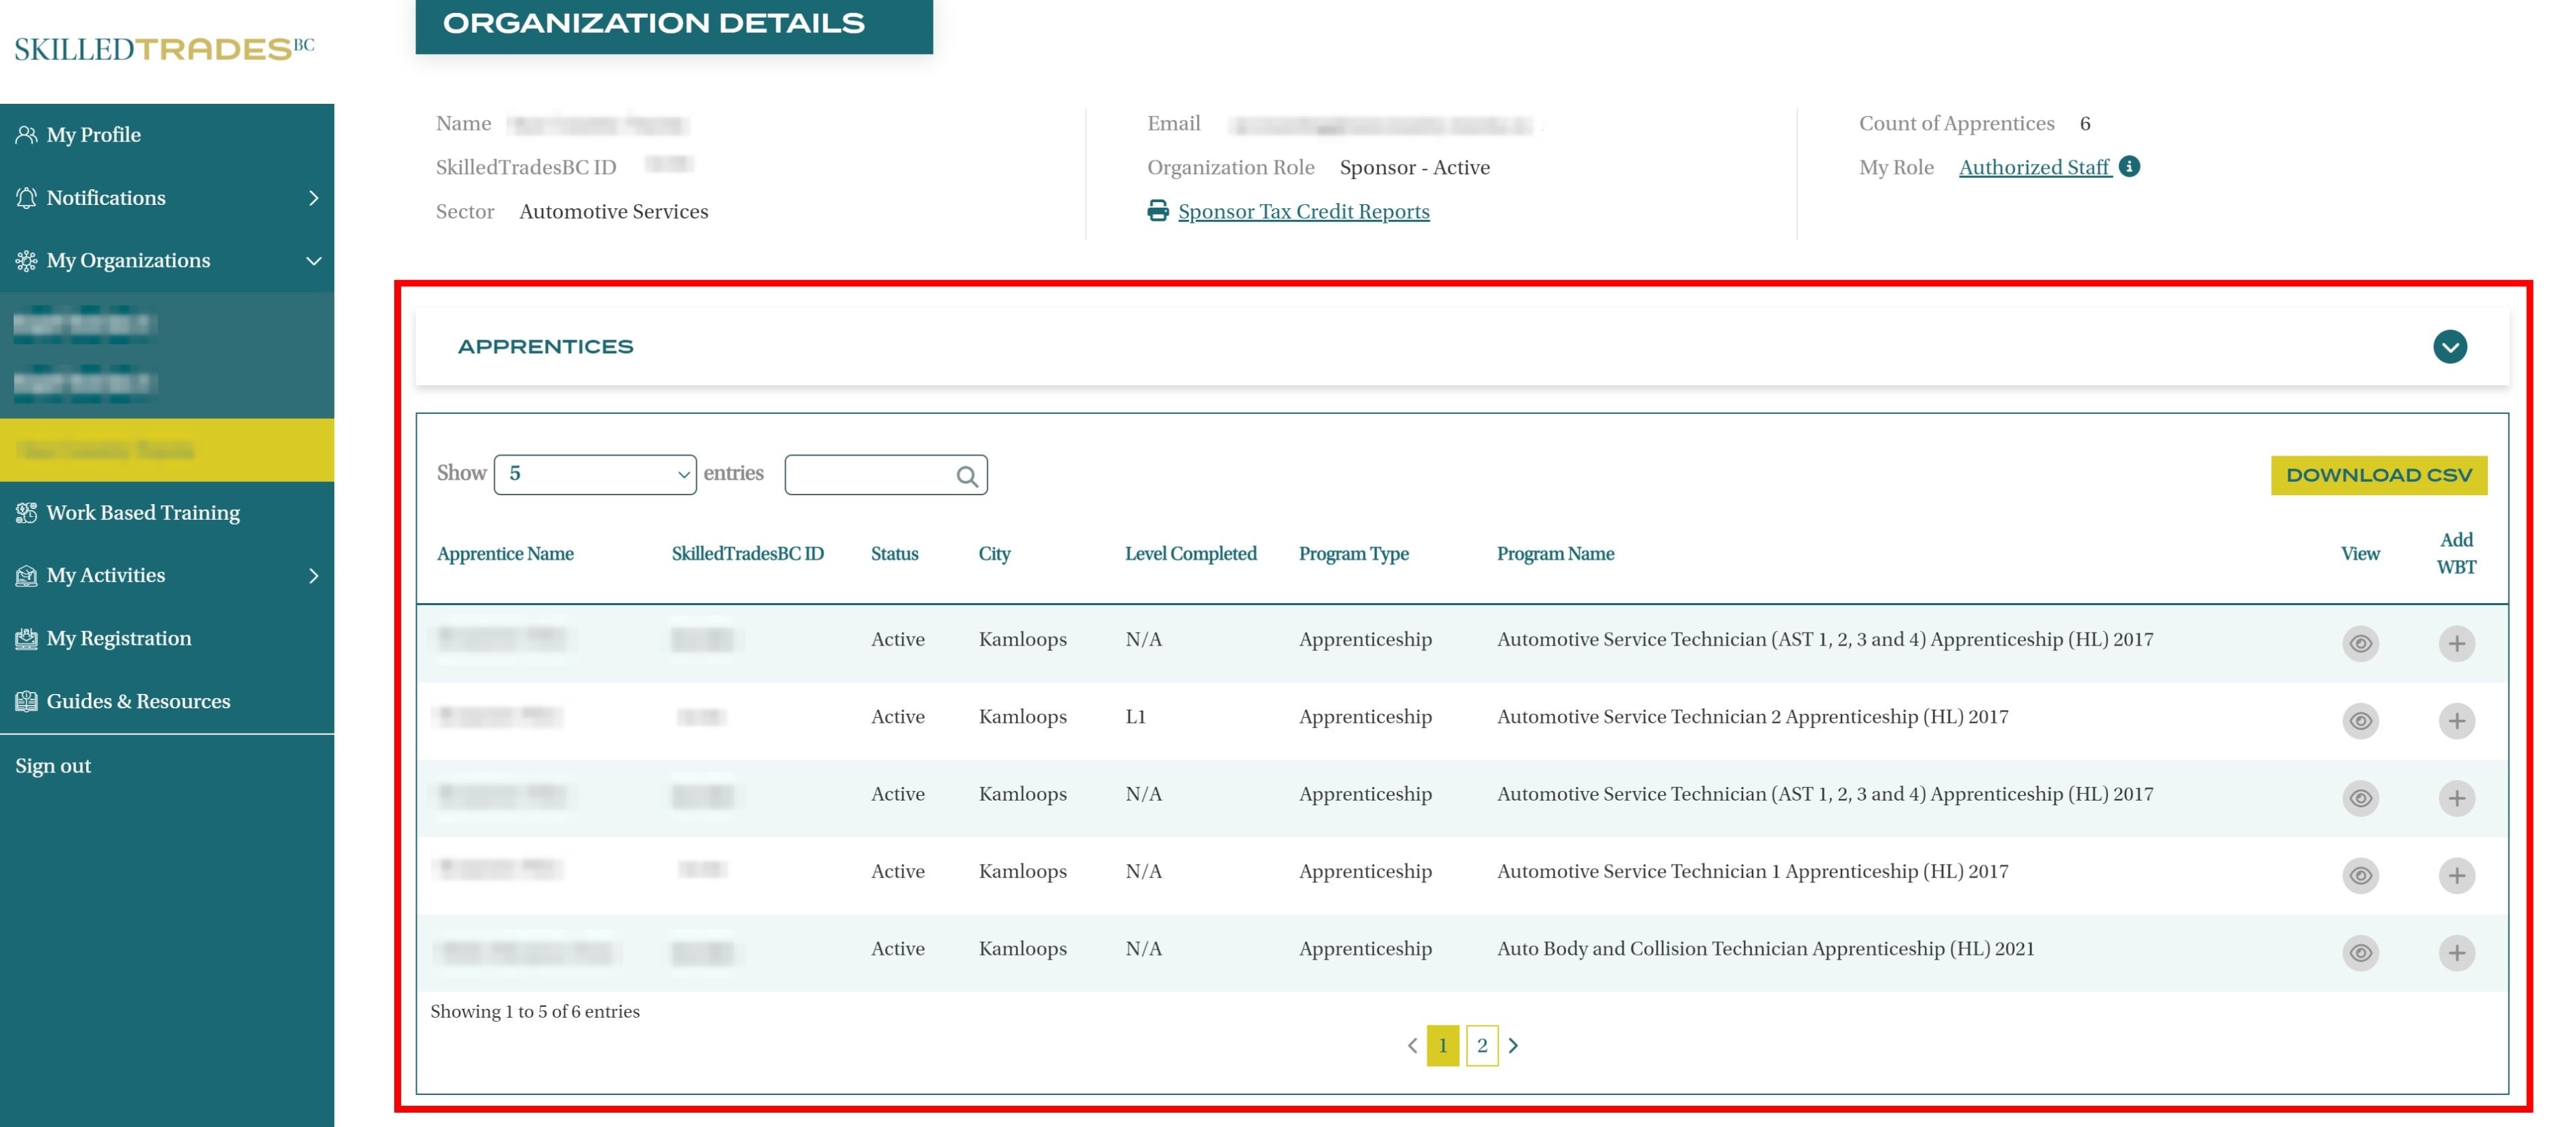The image size is (2576, 1127).
Task: Click the apprentice search input field
Action: pos(868,475)
